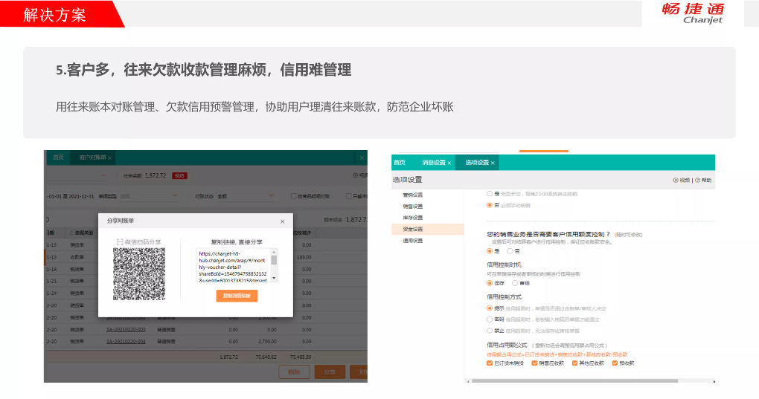Viewport: 759px width, 399px height.
Task: Select 提示 credit control method
Action: coord(490,308)
